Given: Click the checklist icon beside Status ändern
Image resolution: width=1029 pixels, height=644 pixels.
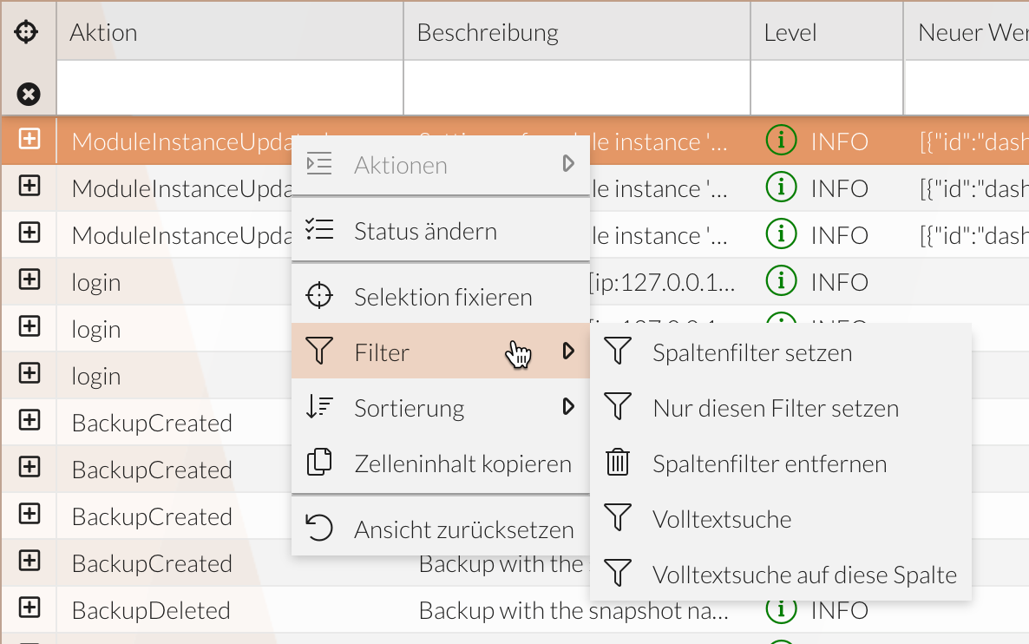Looking at the screenshot, I should click(x=319, y=230).
